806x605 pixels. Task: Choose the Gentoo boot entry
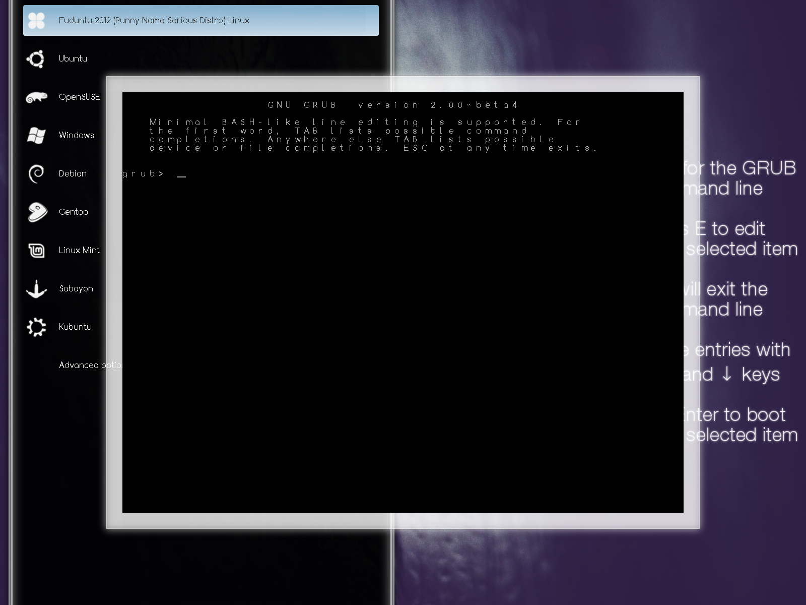pos(74,212)
